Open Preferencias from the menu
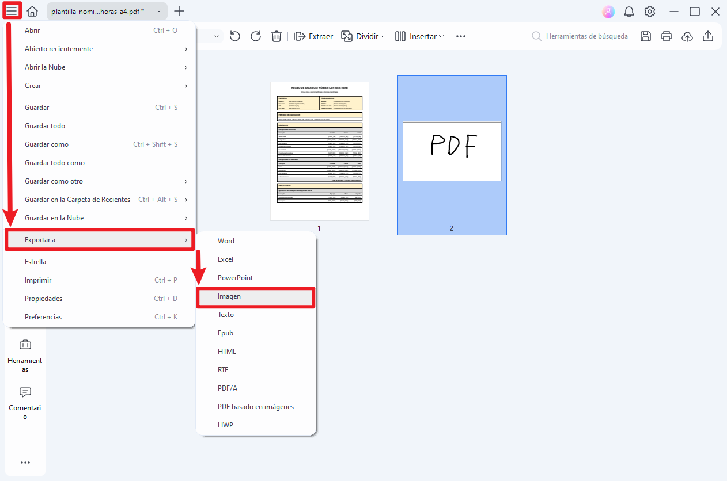 pos(43,316)
